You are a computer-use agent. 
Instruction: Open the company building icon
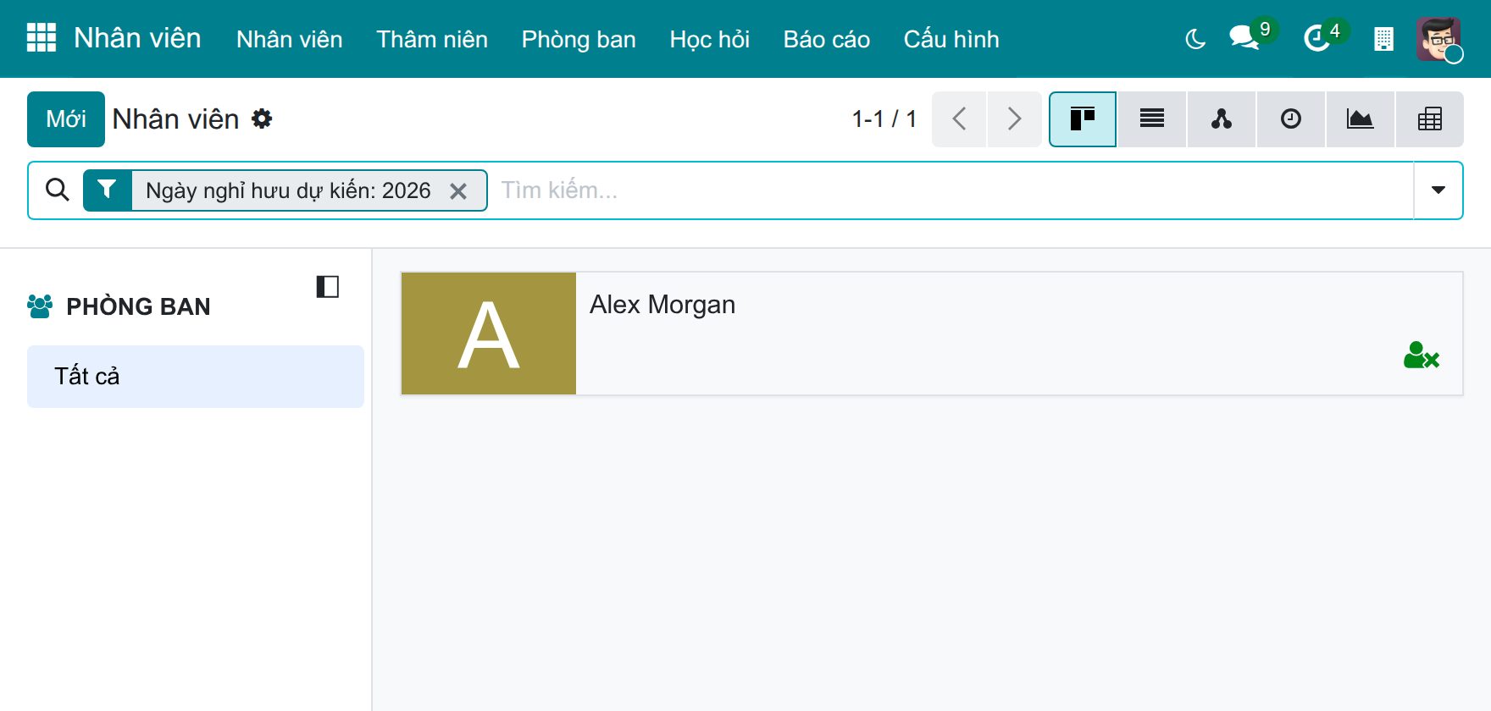[x=1383, y=39]
